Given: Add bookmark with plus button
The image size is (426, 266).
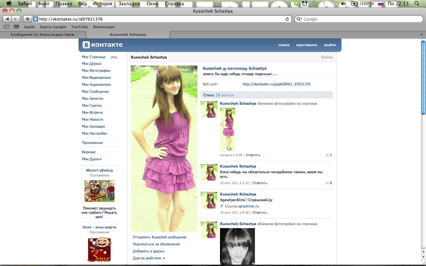Looking at the screenshot, I should pyautogui.click(x=28, y=19).
